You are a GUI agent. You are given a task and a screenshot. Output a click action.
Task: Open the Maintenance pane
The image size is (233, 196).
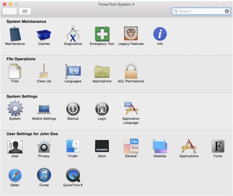pos(15,34)
